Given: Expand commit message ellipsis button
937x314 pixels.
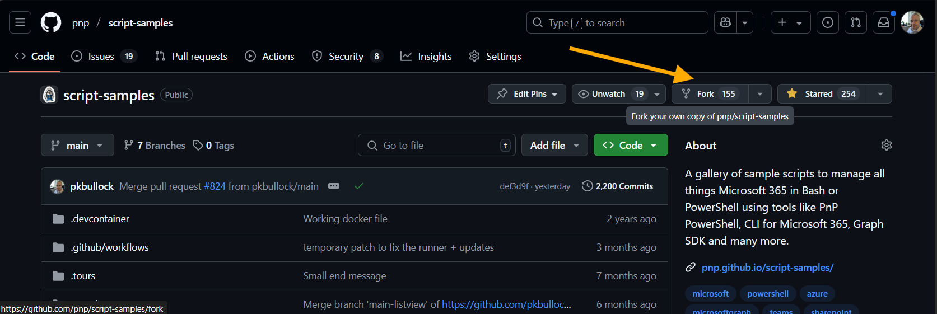Looking at the screenshot, I should point(334,186).
